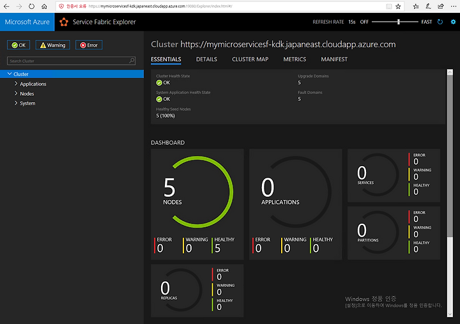This screenshot has height=324, width=460.
Task: Expand the Applications tree node
Action: pos(16,84)
